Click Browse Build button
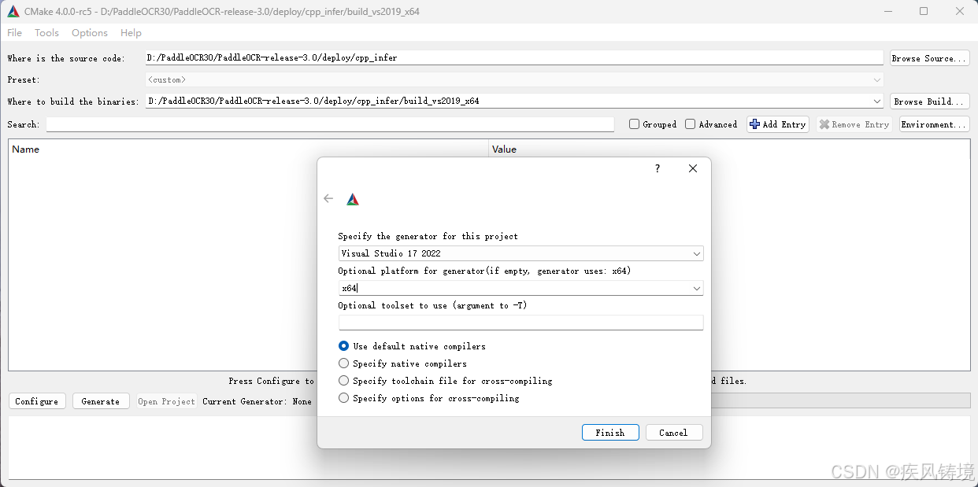The image size is (978, 487). [929, 101]
